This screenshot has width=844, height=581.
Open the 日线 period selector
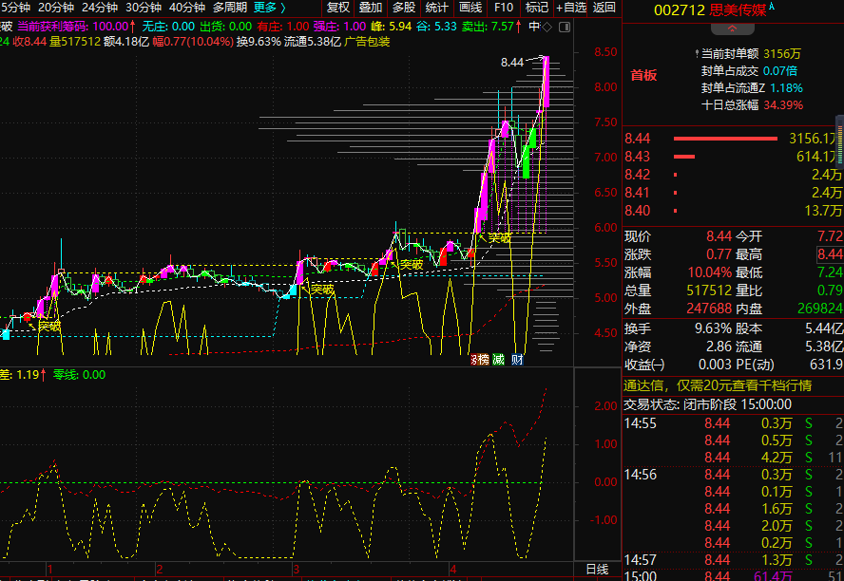tap(597, 569)
